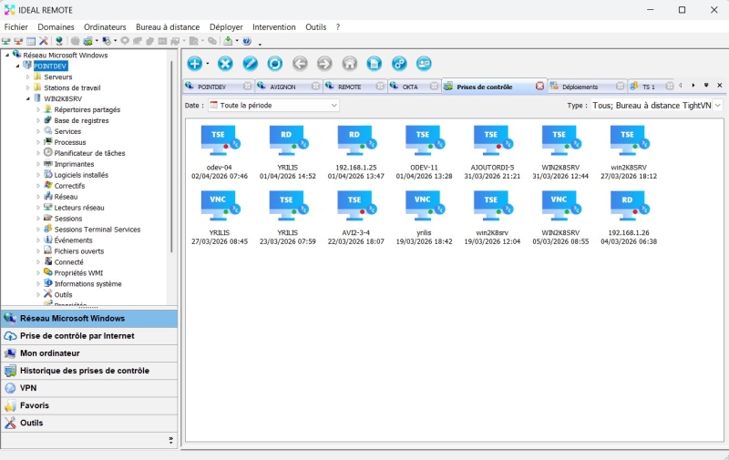Open Historique des prises de contrôle panel
Image resolution: width=729 pixels, height=460 pixels.
coord(84,371)
